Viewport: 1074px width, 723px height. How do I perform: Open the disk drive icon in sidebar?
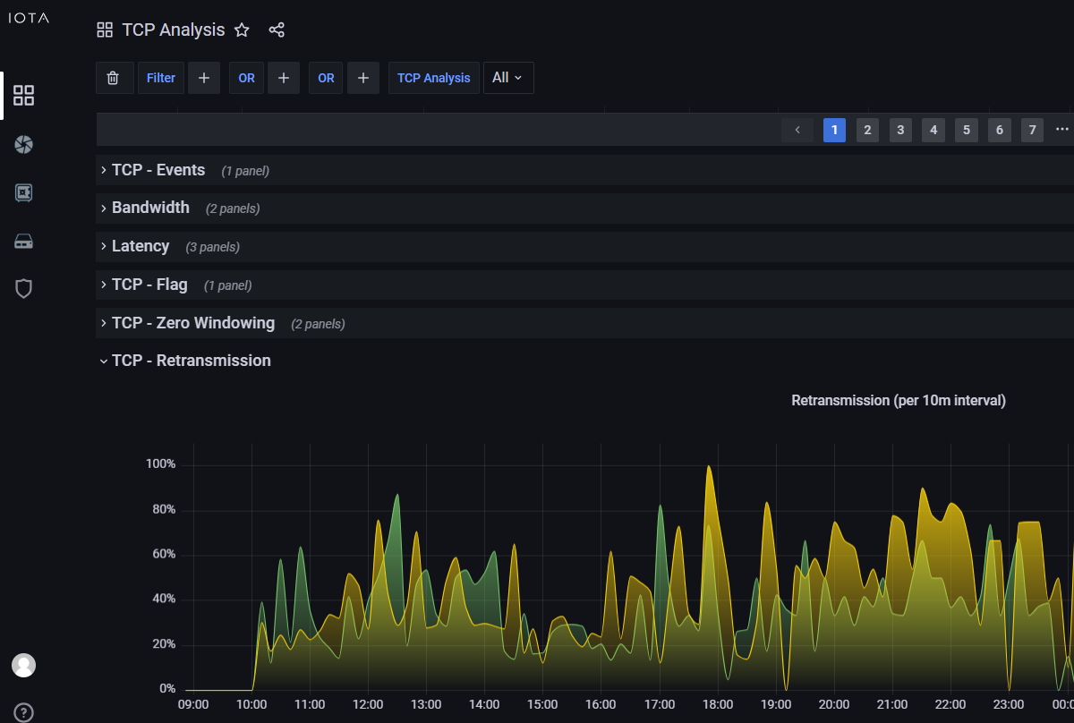point(24,241)
